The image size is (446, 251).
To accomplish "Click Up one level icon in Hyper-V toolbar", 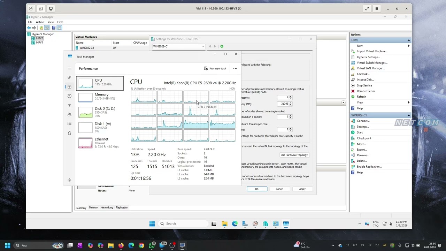I will [x=41, y=28].
